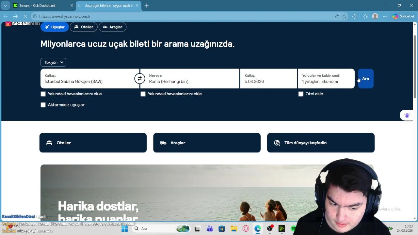Screen dimensions: 418x235
Task: Stop loading the page
Action: coord(25,16)
